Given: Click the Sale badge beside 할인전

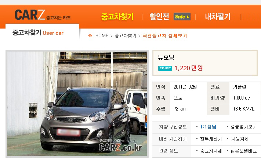Looking at the screenshot, I should pos(182,16).
